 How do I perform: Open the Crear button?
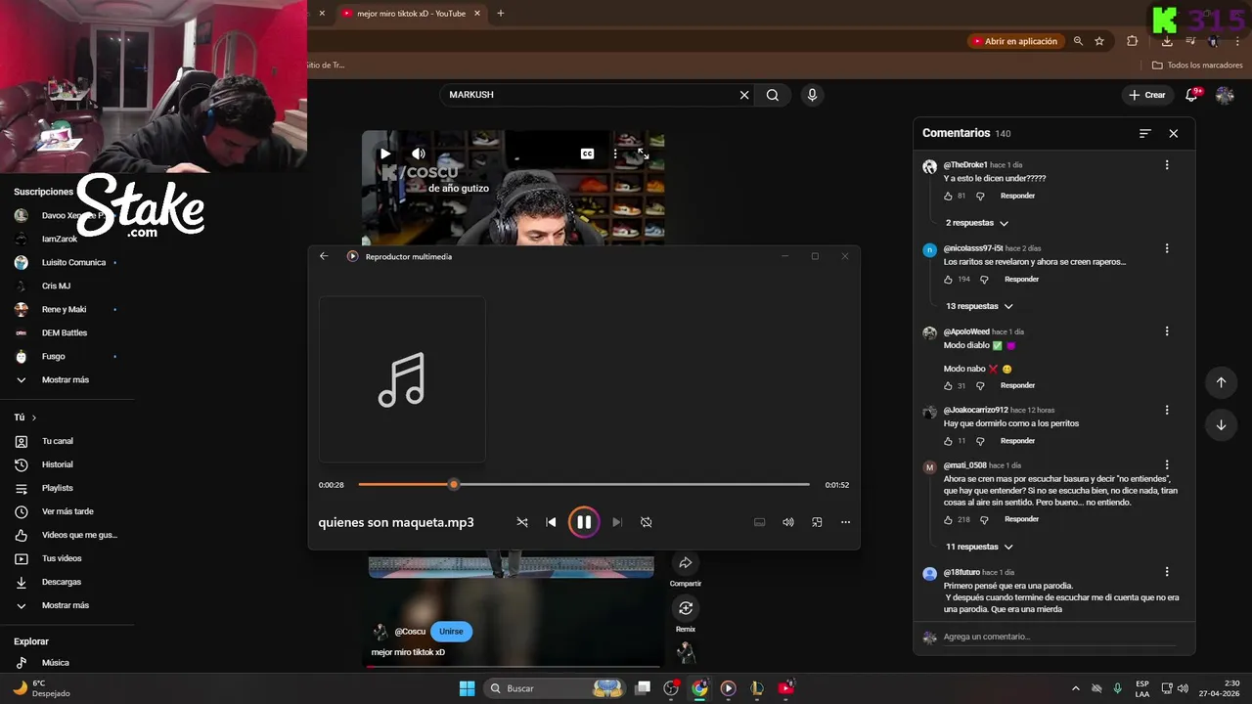coord(1147,95)
